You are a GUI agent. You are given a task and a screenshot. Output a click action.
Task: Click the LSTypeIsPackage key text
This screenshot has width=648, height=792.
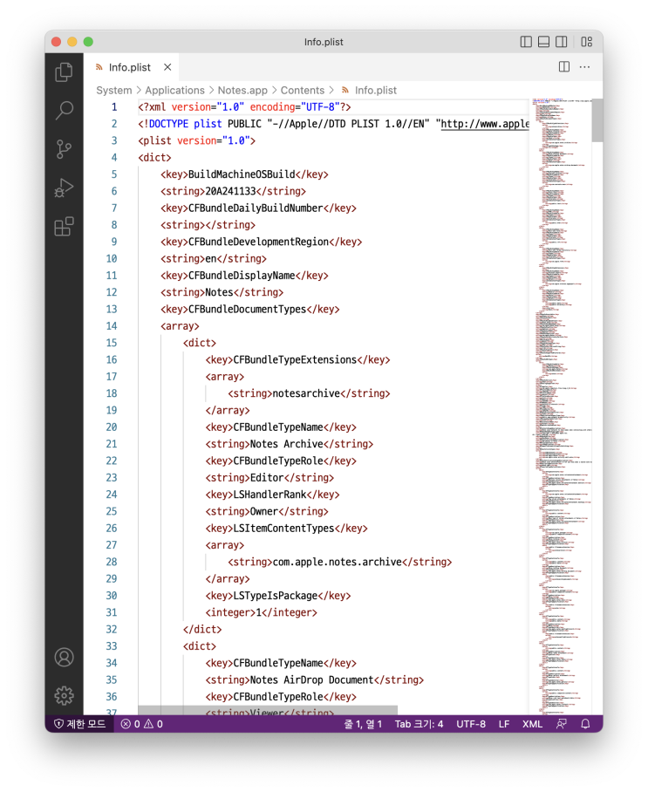coord(276,596)
